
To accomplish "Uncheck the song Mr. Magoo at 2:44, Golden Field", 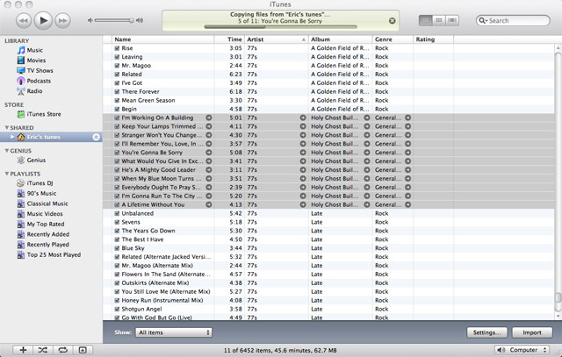I will [117, 66].
